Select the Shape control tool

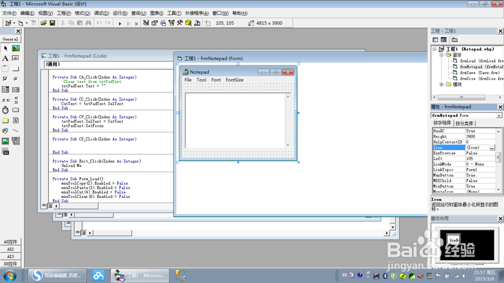[6, 131]
